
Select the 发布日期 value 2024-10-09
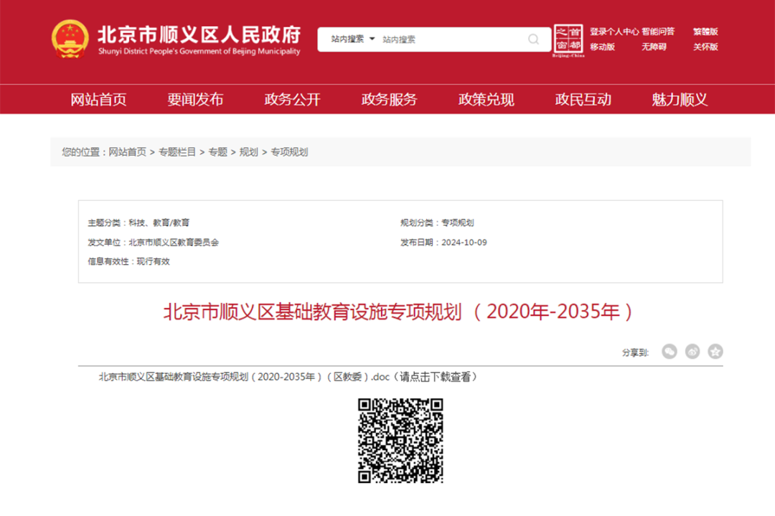[464, 243]
